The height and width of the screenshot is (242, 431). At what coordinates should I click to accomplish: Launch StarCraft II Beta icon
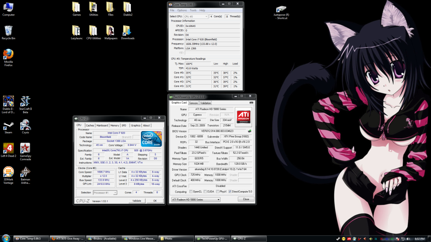point(25,105)
